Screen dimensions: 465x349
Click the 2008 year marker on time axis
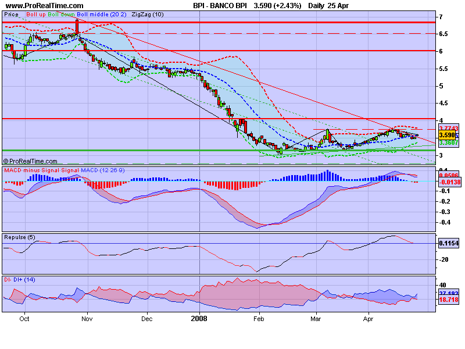point(199,319)
